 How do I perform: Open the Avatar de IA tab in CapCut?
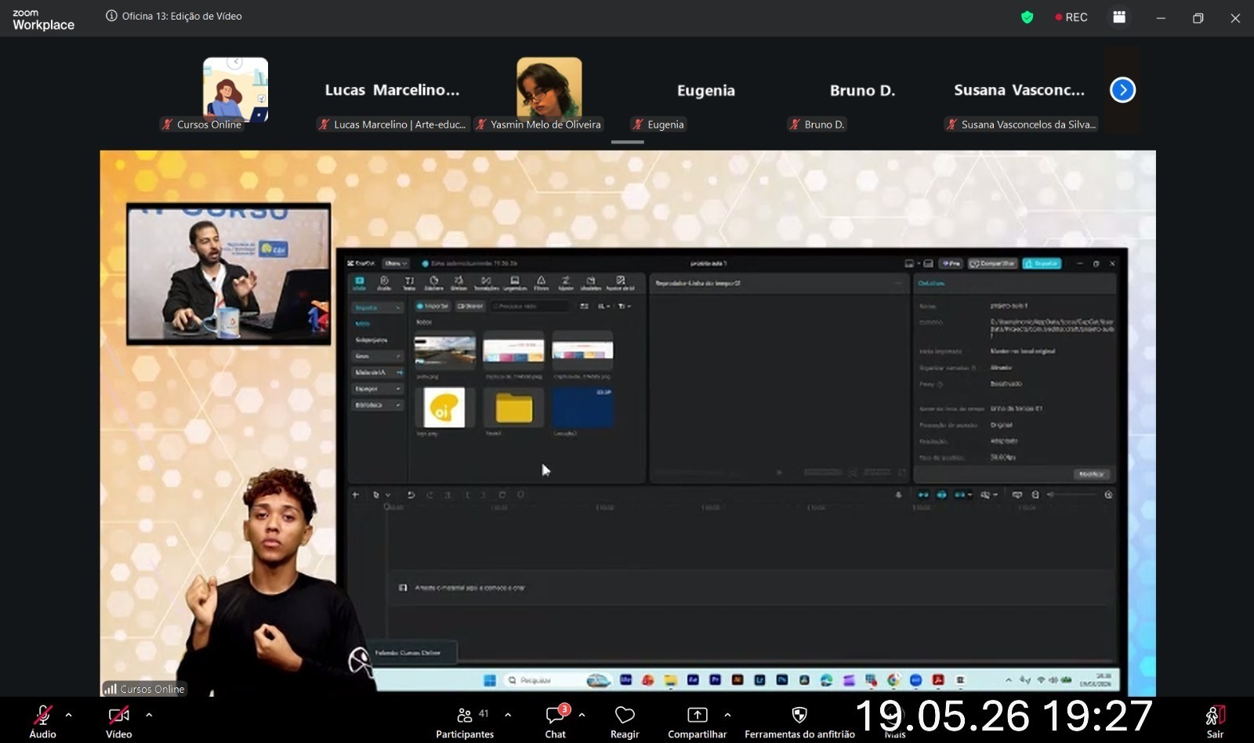(x=620, y=283)
